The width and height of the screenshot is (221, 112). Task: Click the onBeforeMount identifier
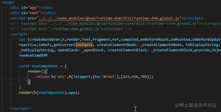[x=154, y=39]
